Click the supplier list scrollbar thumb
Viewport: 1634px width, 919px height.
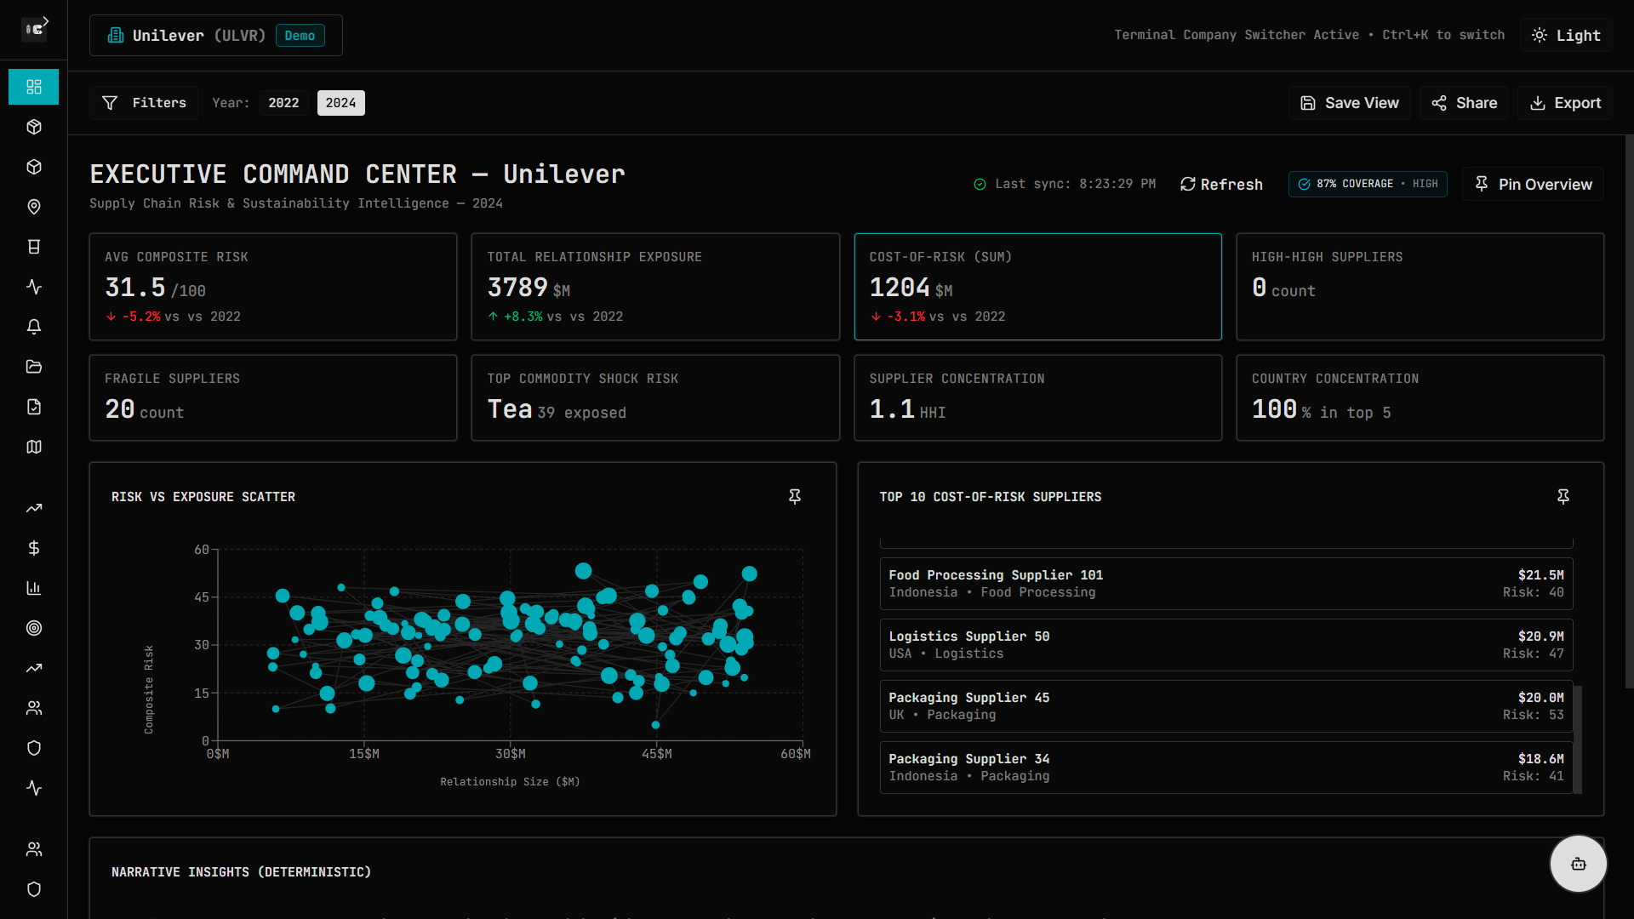[x=1577, y=739]
